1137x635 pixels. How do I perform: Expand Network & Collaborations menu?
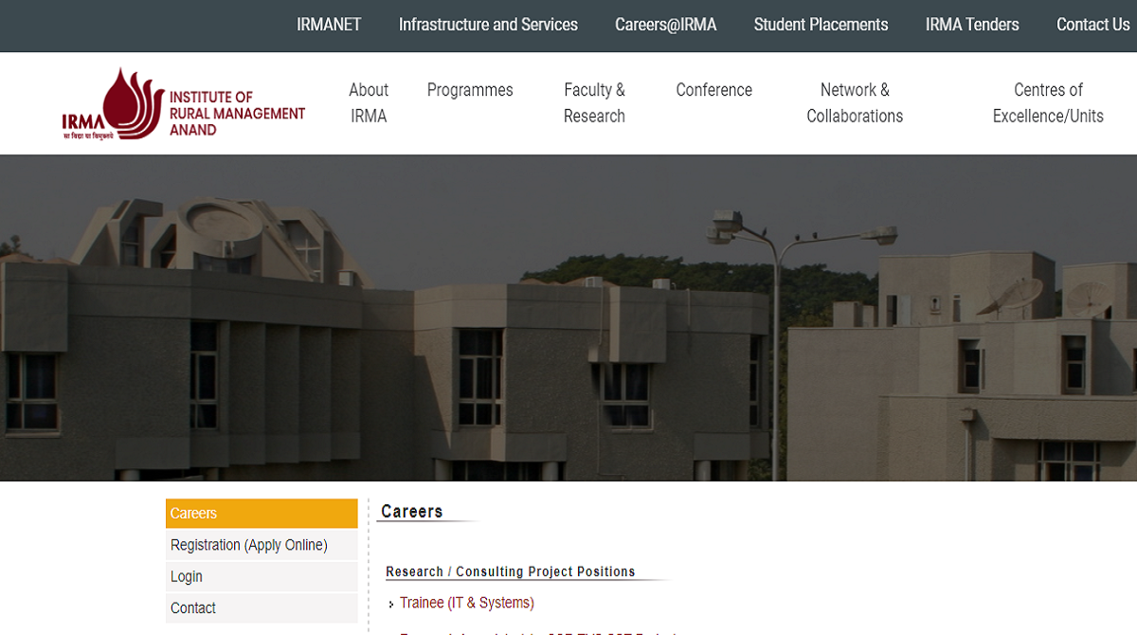[855, 102]
